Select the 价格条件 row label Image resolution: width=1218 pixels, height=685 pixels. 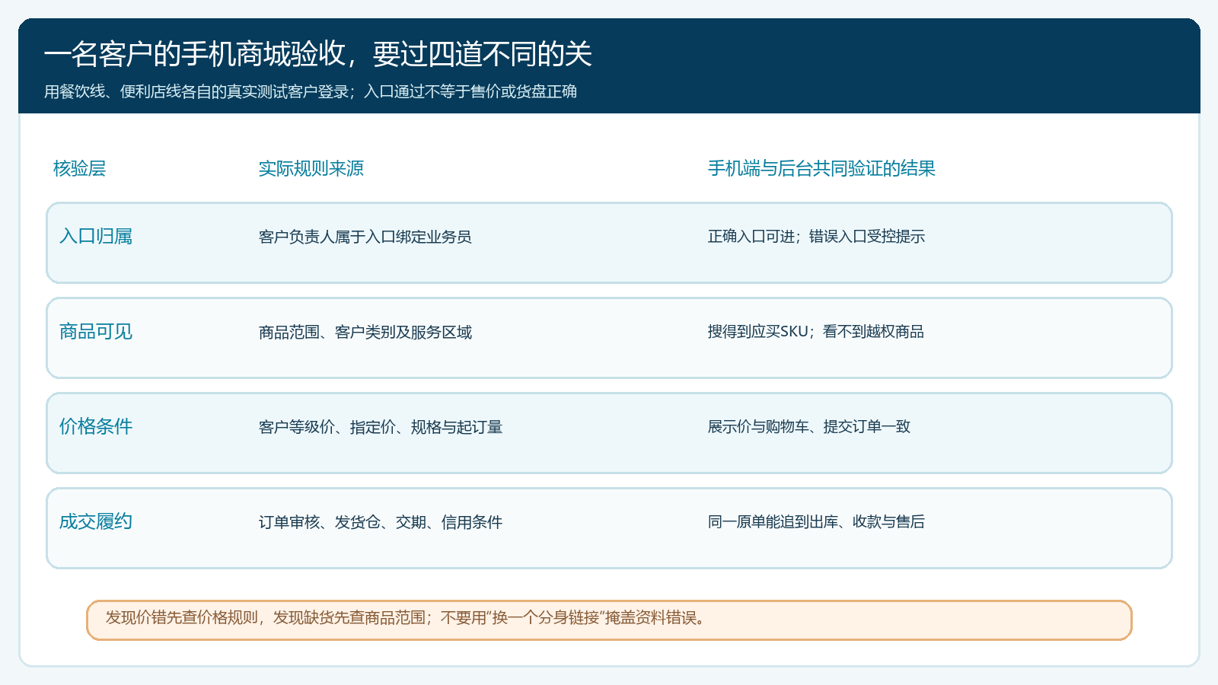tap(96, 426)
